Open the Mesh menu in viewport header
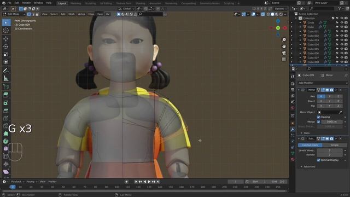This screenshot has height=197, width=350. (72, 14)
